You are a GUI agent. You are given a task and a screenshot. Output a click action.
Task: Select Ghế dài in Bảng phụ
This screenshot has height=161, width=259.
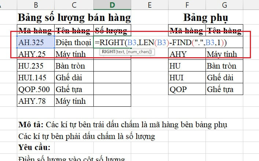pyautogui.click(x=224, y=77)
